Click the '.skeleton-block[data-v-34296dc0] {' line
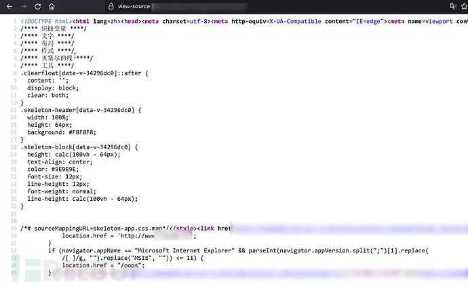Viewport: 468px width, 287px height. tap(79, 147)
